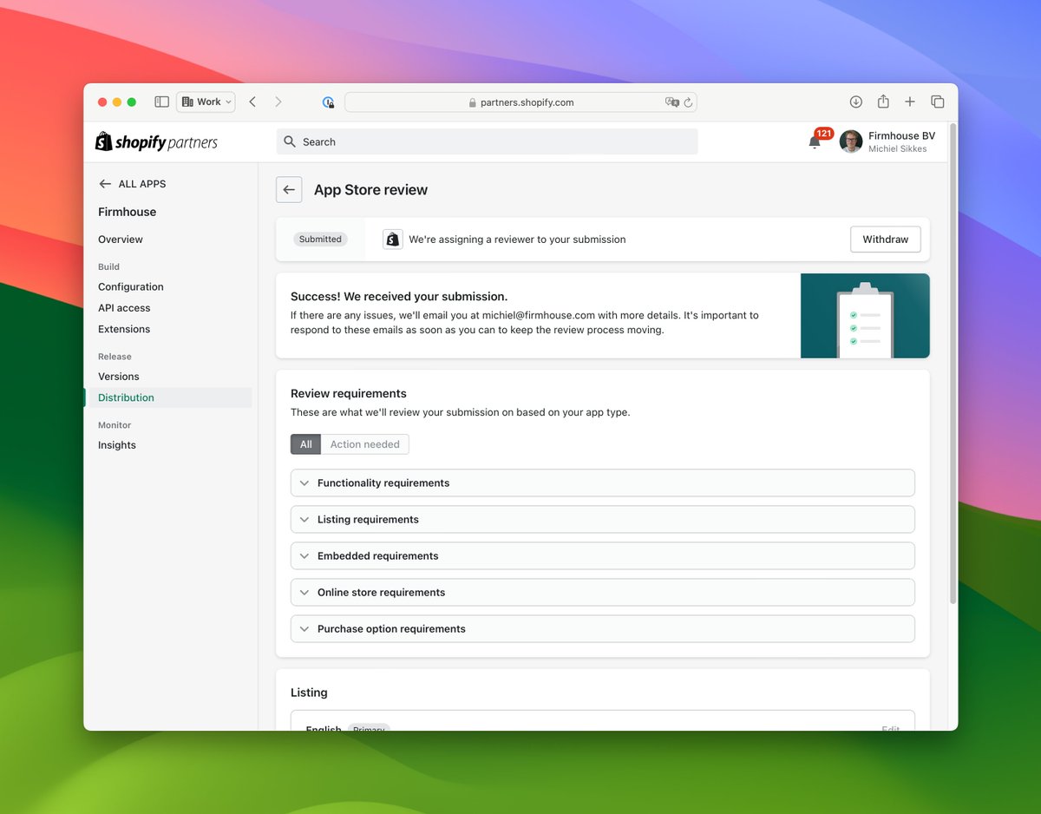This screenshot has width=1041, height=814.
Task: Open the Firmhouse BV account menu
Action: click(x=888, y=141)
